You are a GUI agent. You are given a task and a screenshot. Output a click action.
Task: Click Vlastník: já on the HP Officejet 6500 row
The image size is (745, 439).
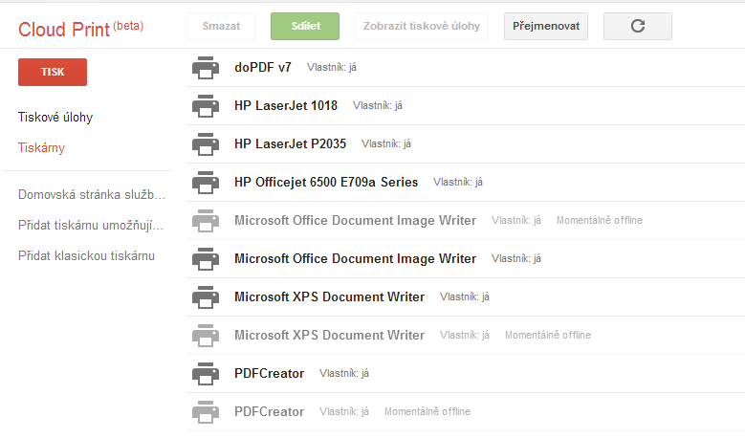(x=457, y=182)
